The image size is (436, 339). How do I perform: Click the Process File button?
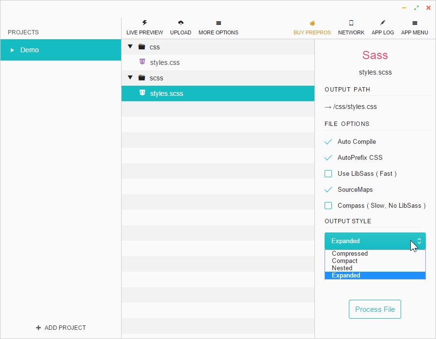tap(375, 309)
